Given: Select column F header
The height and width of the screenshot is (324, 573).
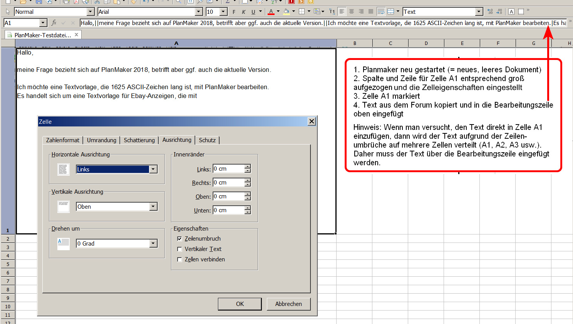Looking at the screenshot, I should (498, 43).
